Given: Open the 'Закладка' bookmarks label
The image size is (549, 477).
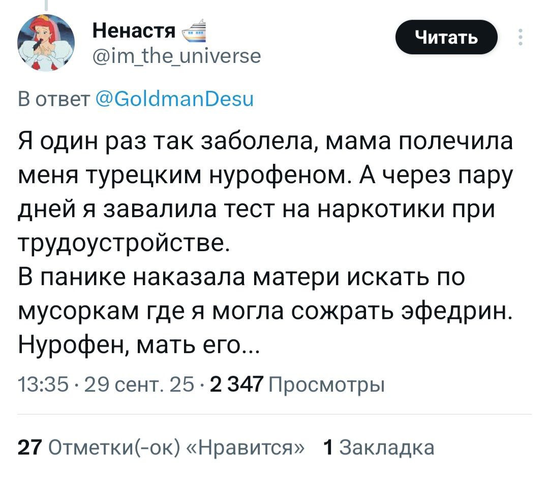Looking at the screenshot, I should click(387, 448).
